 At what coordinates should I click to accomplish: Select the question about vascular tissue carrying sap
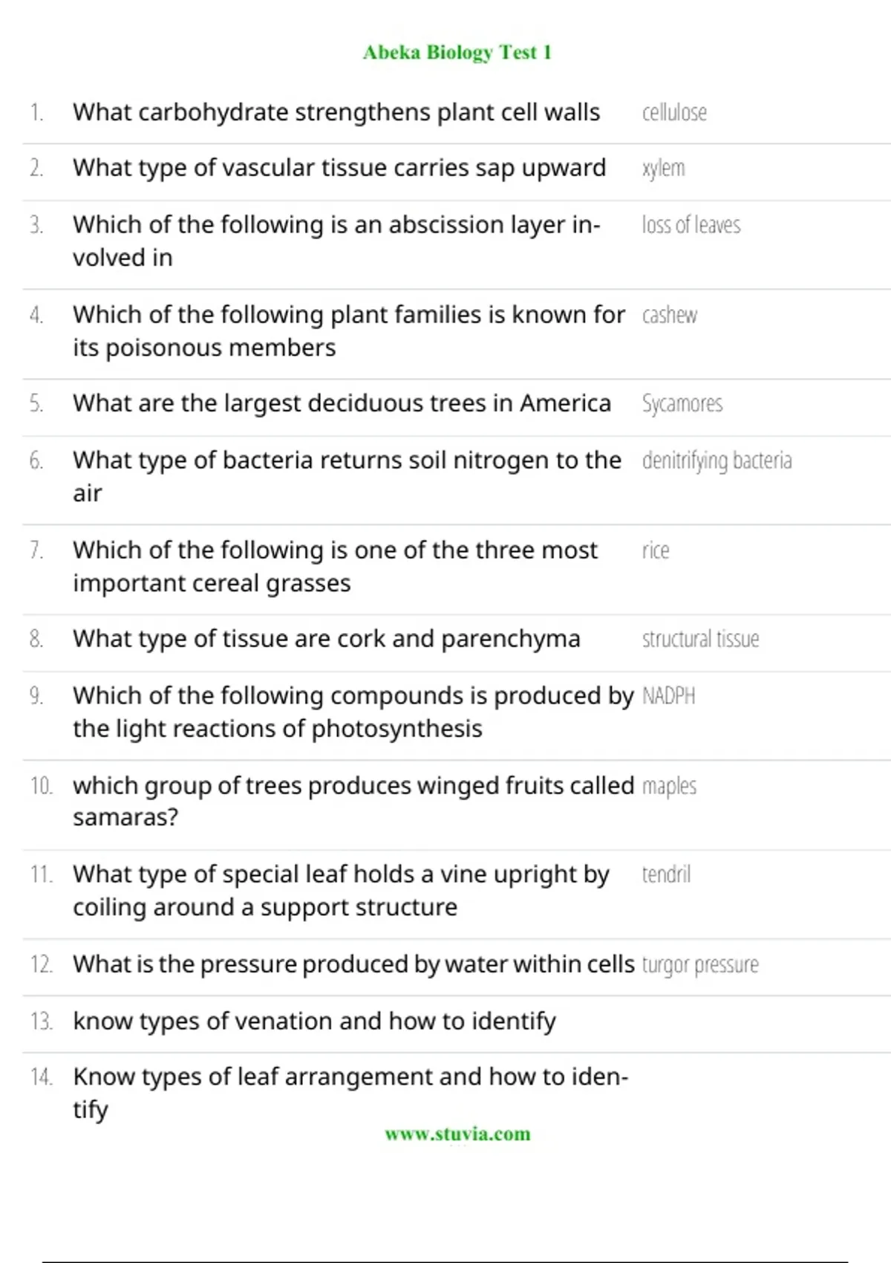pos(339,169)
